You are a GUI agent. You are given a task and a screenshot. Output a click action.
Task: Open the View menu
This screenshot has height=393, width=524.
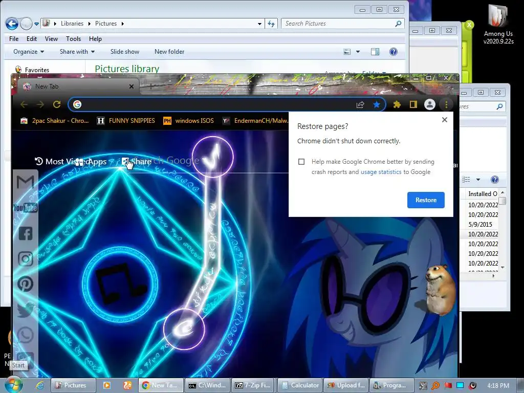click(x=52, y=39)
